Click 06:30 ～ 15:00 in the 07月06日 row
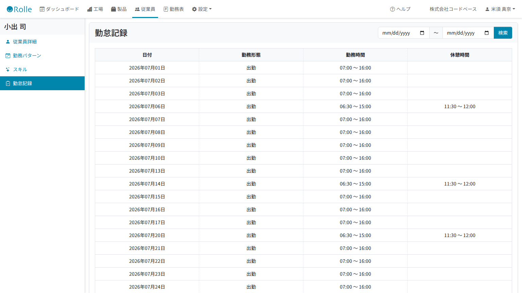The image size is (522, 293). pyautogui.click(x=355, y=106)
